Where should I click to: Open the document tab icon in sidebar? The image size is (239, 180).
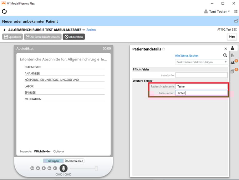coord(233,55)
